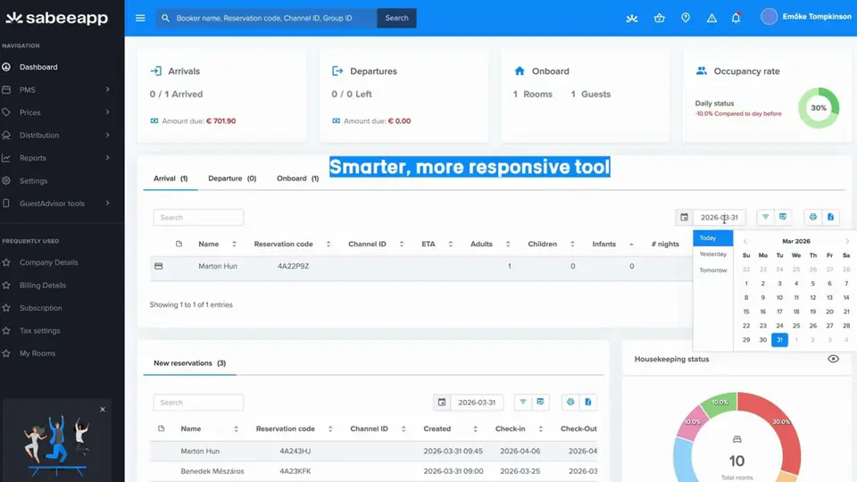Open Settings in navigation sidebar
Viewport: 857px width, 482px height.
click(33, 181)
